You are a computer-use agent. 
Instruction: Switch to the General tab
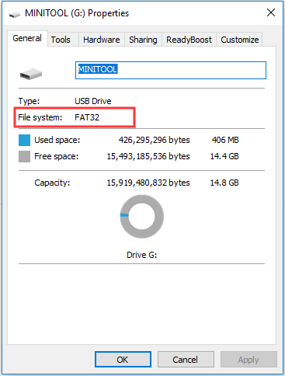[27, 38]
